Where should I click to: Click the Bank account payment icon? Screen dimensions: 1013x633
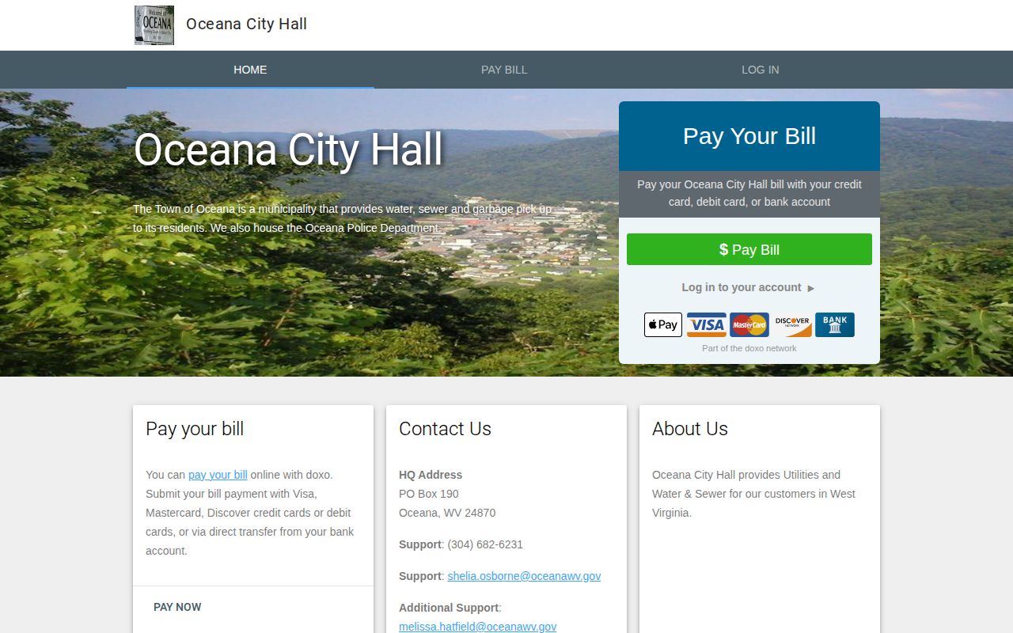(x=835, y=325)
